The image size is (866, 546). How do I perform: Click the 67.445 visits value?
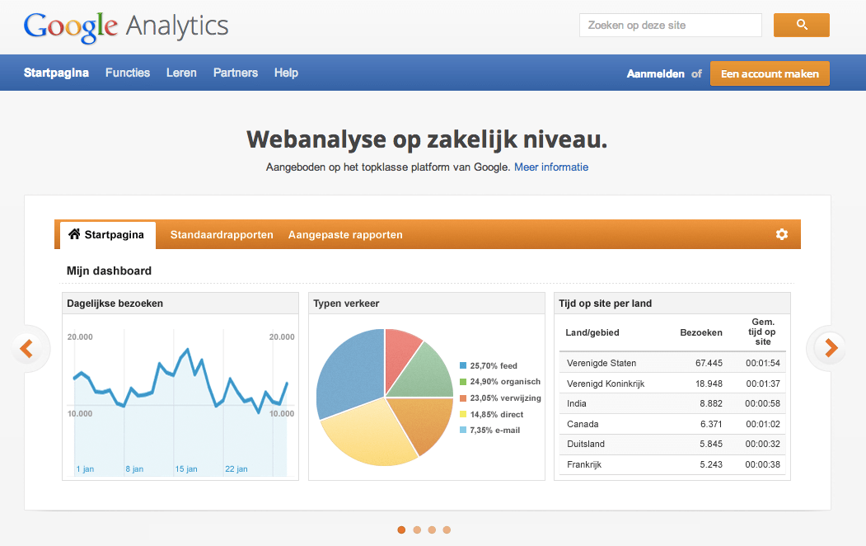coord(709,363)
